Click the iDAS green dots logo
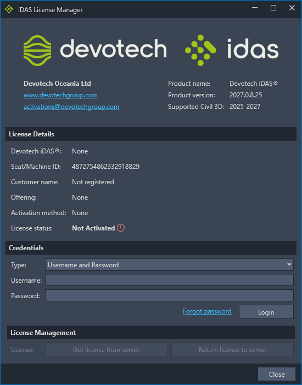302x385 pixels. click(200, 51)
